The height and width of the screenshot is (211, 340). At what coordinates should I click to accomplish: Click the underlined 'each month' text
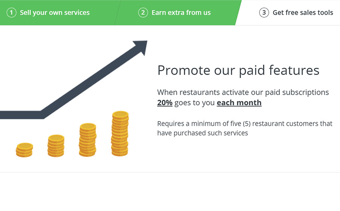click(239, 103)
